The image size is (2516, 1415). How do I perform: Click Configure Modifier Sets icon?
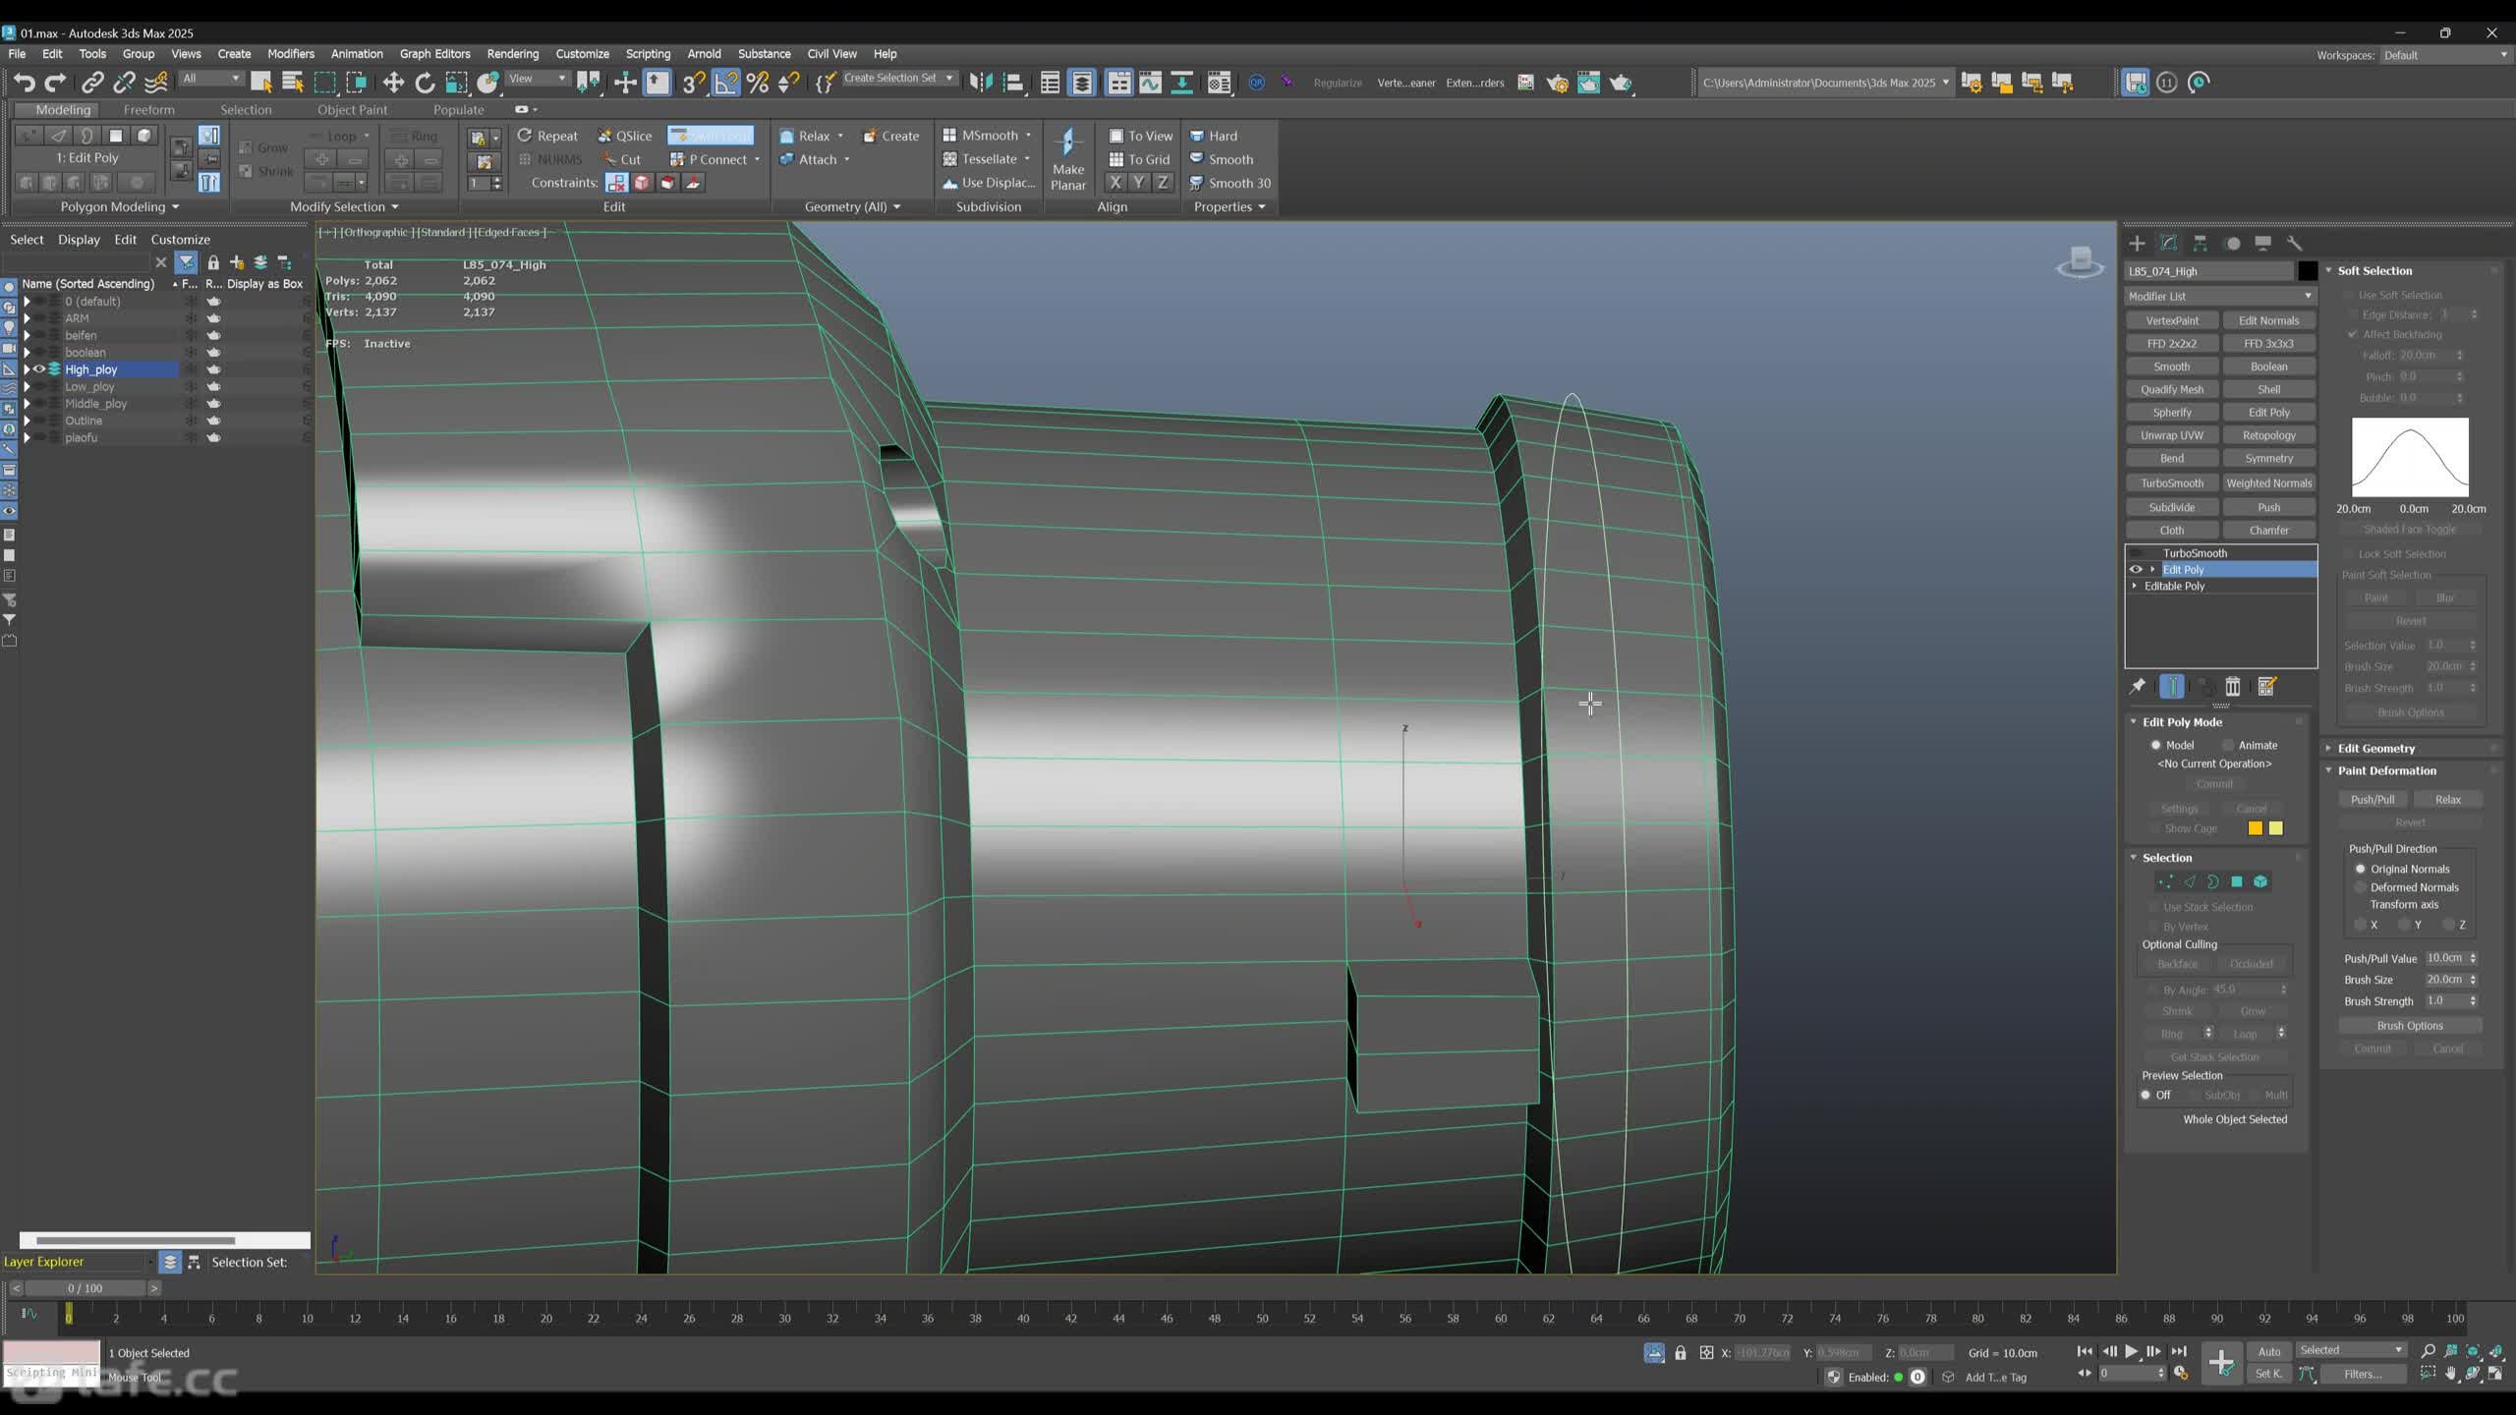2267,687
